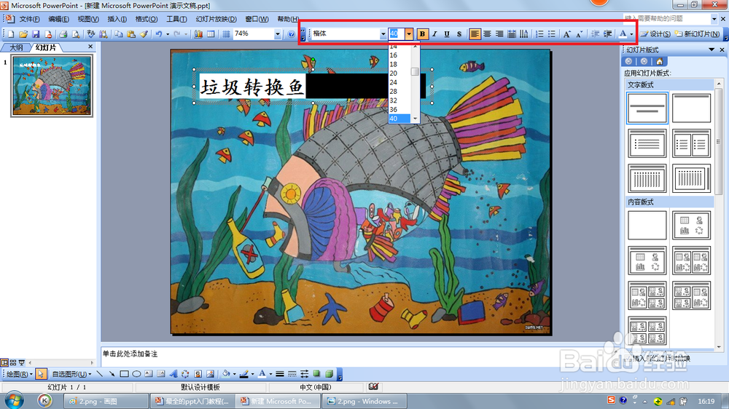Open the 文件 File menu
This screenshot has height=409, width=729.
click(29, 19)
